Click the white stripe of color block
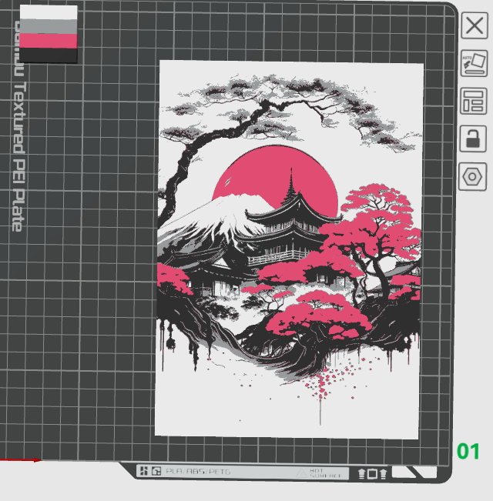This screenshot has height=501, width=493. (x=49, y=12)
